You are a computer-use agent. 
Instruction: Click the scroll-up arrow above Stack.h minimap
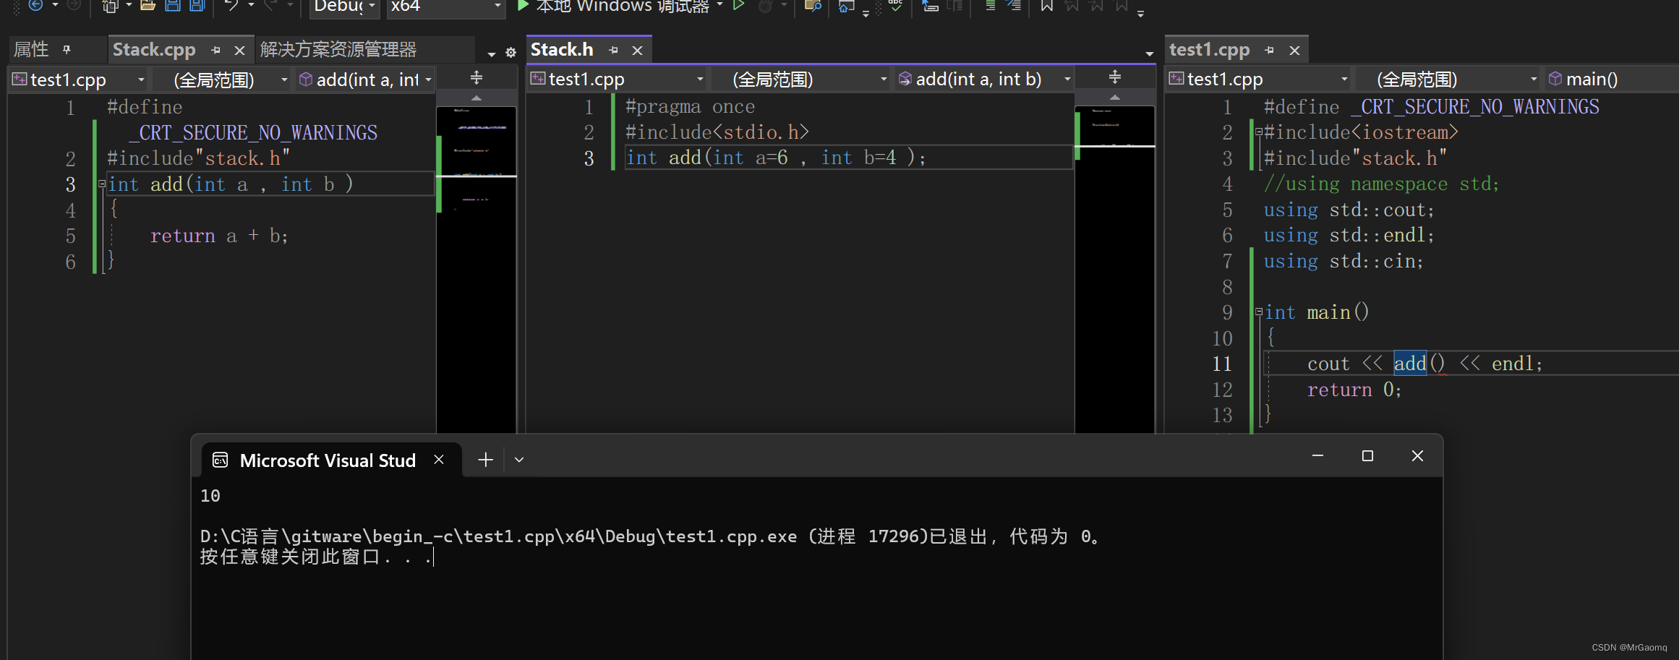[x=1115, y=97]
